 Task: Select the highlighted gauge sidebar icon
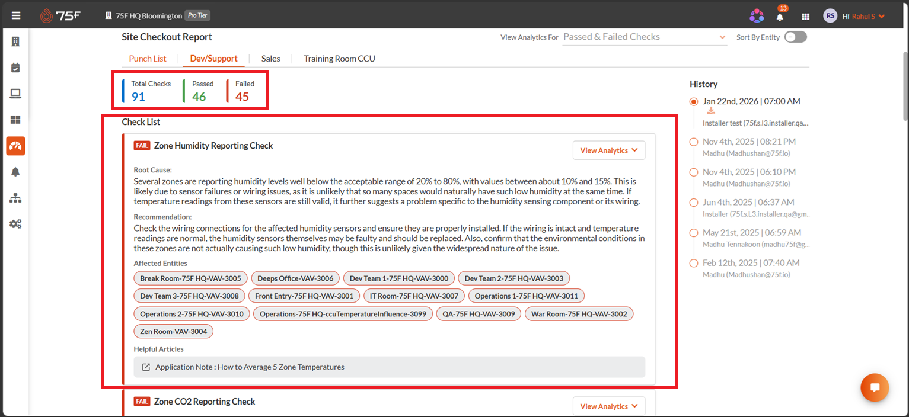pyautogui.click(x=15, y=146)
